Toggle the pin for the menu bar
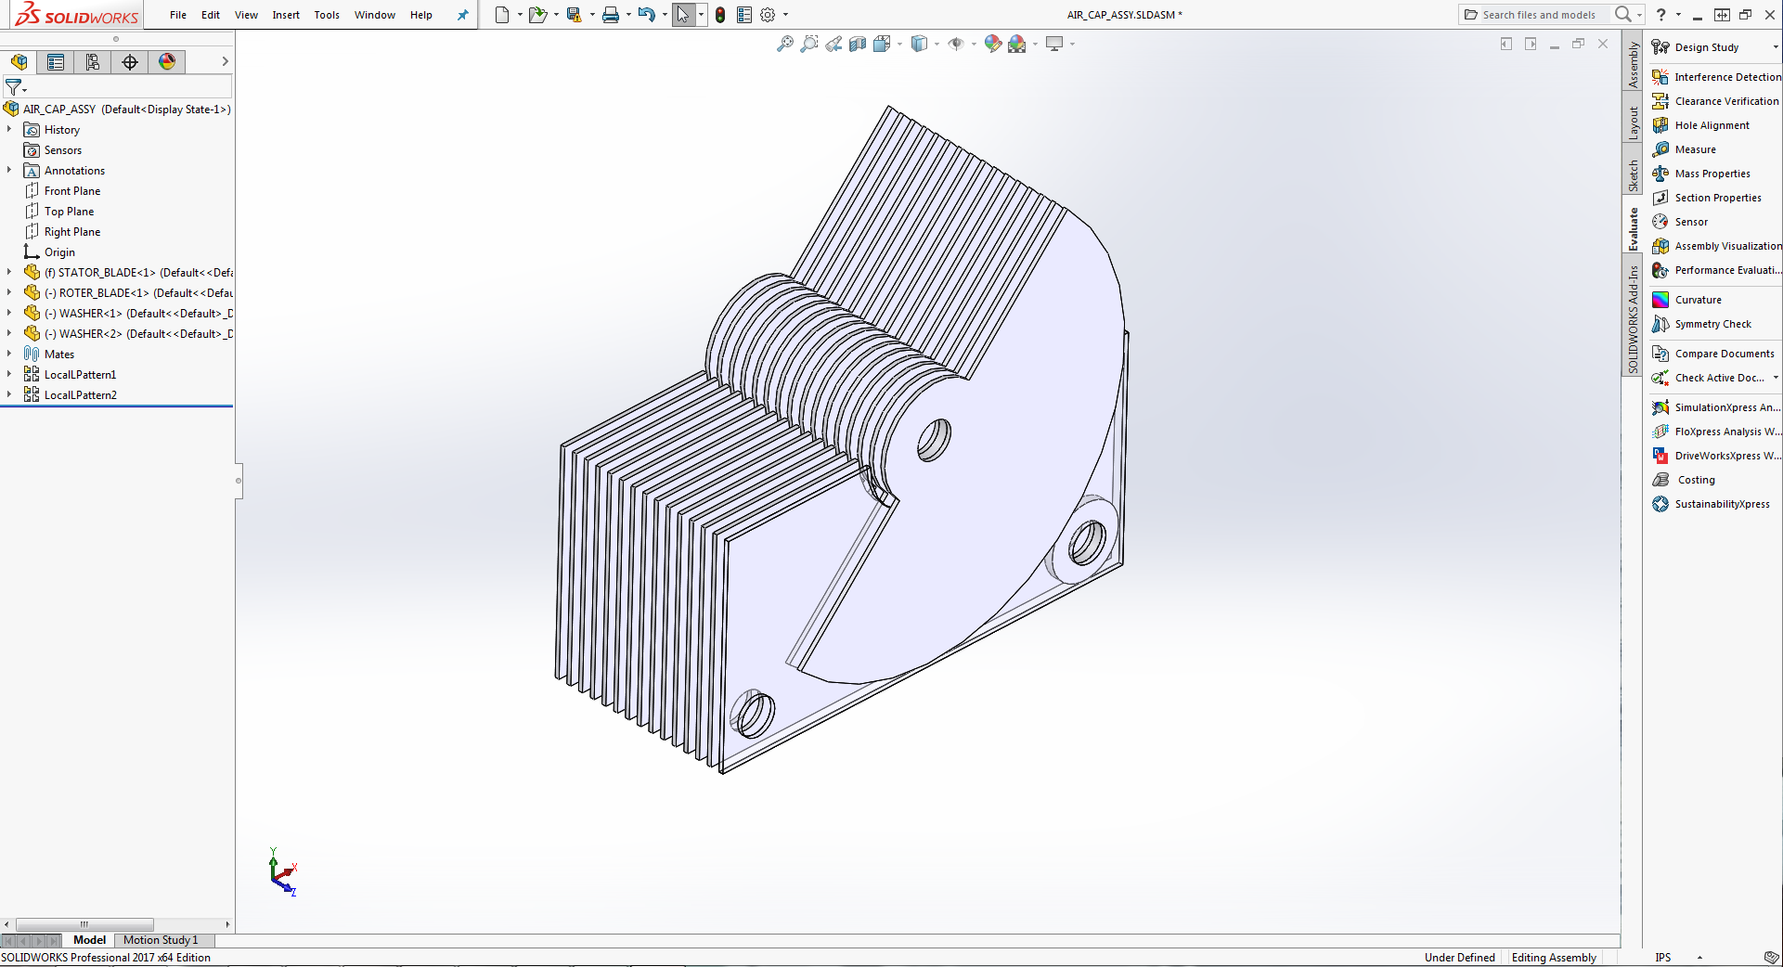Viewport: 1783px width, 967px height. point(462,15)
